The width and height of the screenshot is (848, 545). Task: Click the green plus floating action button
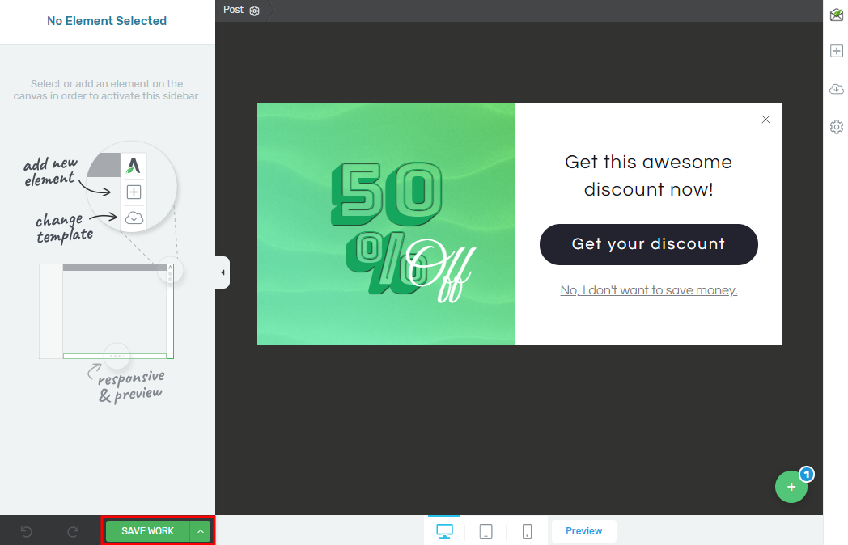coord(791,486)
